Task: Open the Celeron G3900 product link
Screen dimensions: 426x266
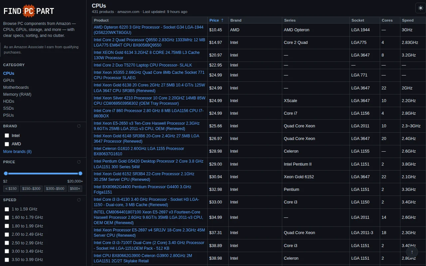Action: coord(143,258)
